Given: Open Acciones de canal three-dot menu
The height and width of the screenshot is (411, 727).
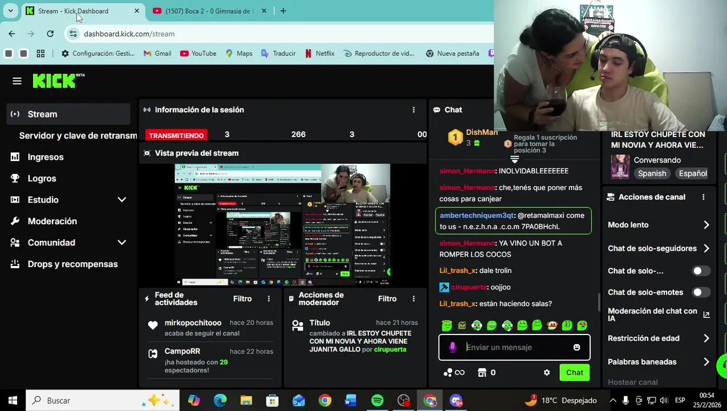Looking at the screenshot, I should pyautogui.click(x=703, y=197).
